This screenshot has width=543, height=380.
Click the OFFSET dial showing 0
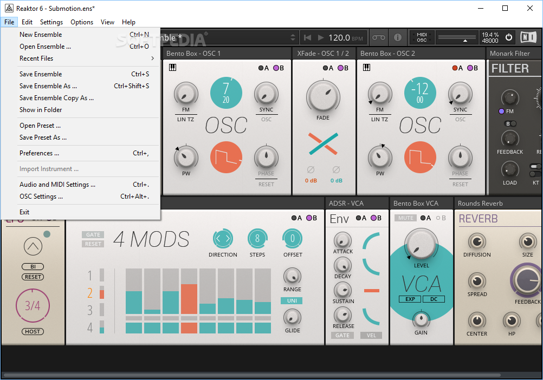pos(292,239)
